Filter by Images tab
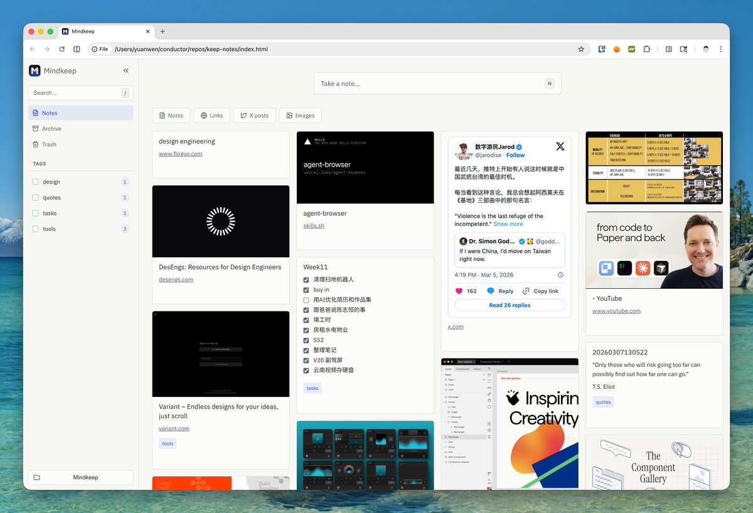The height and width of the screenshot is (513, 753). [300, 116]
